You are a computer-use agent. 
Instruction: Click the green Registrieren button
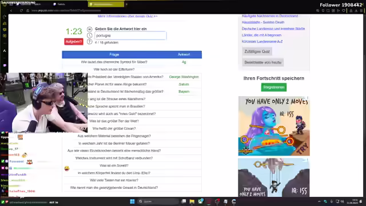274,88
